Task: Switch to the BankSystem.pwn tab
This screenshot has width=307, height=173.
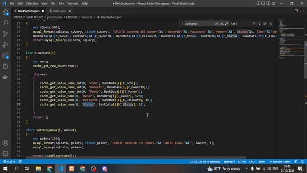Action: pos(29,11)
